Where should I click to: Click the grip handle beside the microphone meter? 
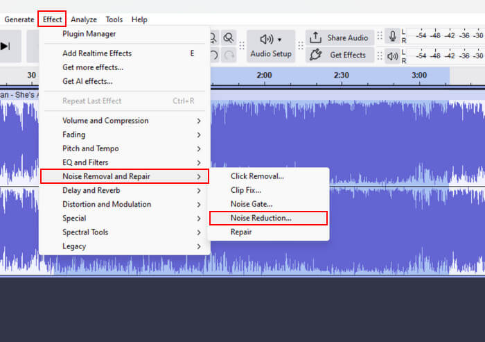(380, 35)
